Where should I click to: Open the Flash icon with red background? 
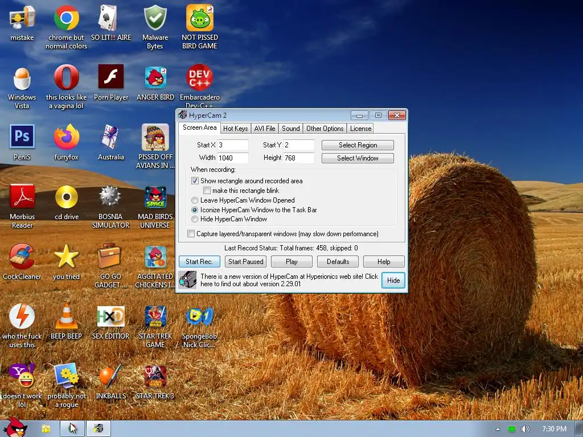tap(111, 77)
